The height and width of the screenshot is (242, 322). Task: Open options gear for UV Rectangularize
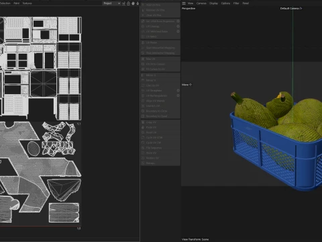[x=178, y=95]
